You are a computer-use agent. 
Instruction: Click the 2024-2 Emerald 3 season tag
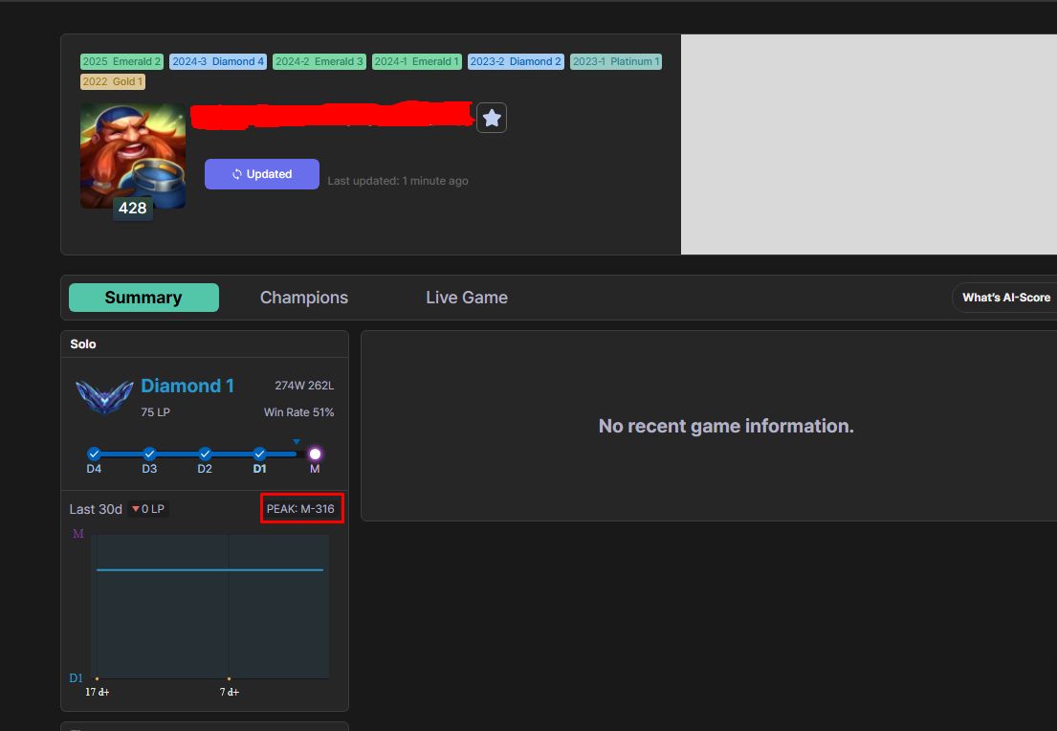319,61
